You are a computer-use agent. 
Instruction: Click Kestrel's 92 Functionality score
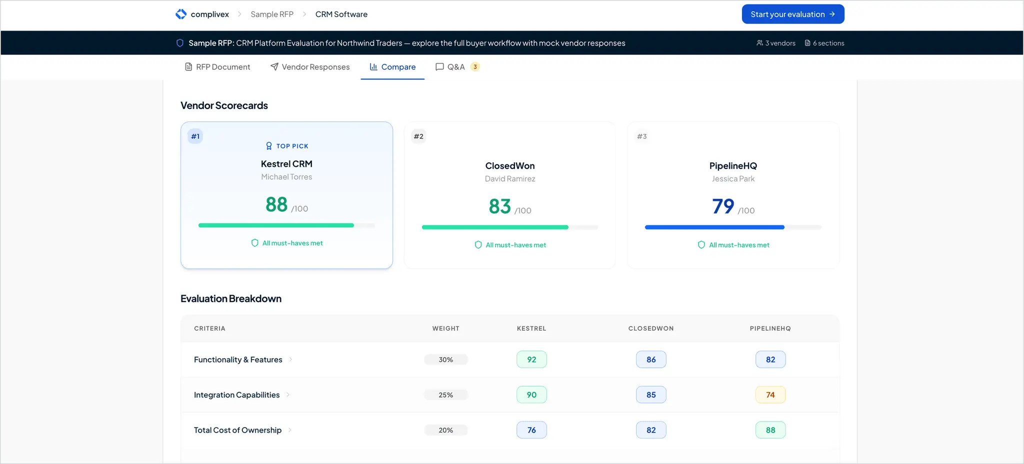tap(531, 360)
